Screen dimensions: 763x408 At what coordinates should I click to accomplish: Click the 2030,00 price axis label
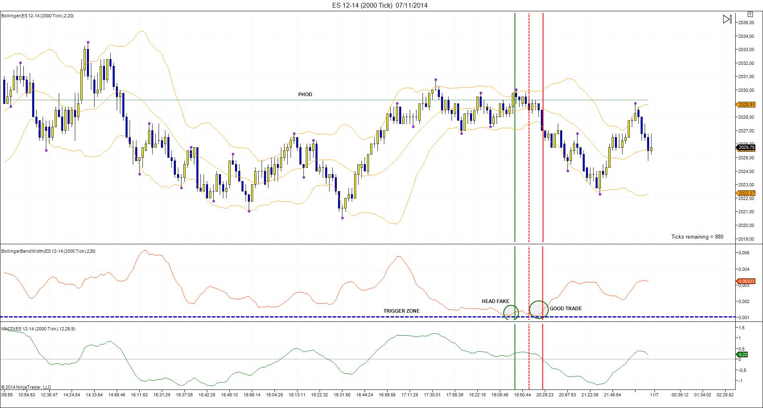click(746, 90)
